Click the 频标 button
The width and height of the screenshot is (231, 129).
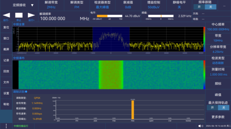point(218,84)
